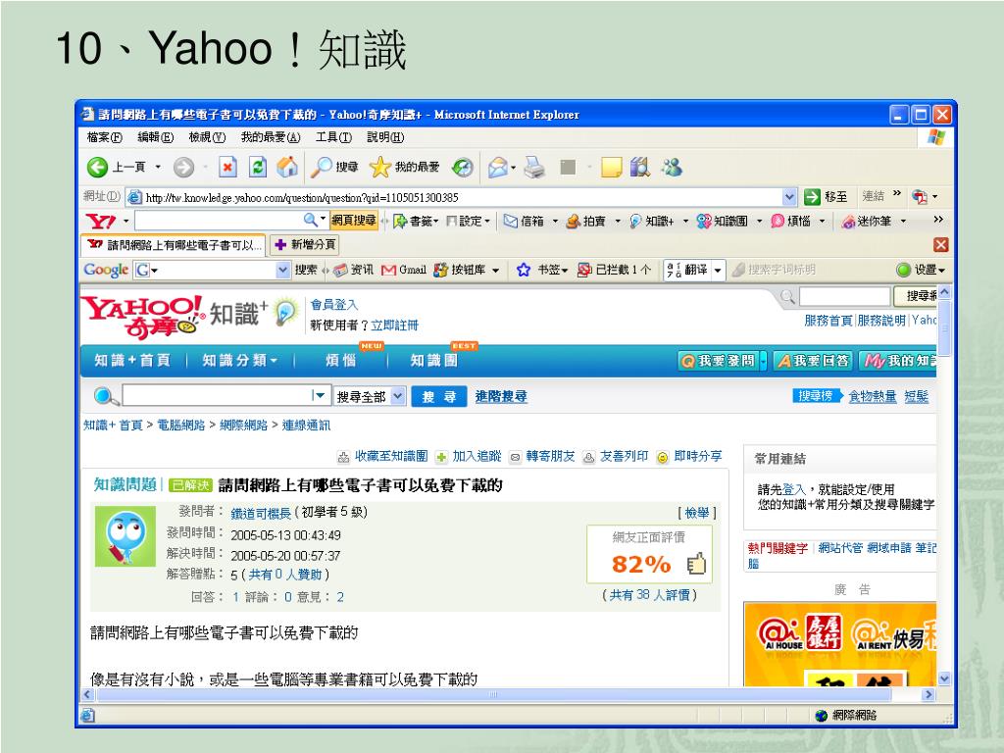Open asker profile link 鐵道司機長
Image resolution: width=1004 pixels, height=753 pixels.
pyautogui.click(x=261, y=513)
